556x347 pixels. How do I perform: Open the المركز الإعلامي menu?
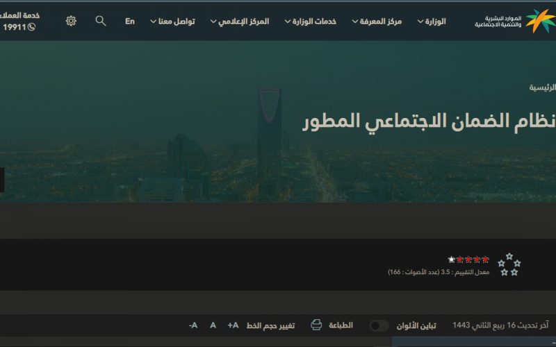click(240, 22)
